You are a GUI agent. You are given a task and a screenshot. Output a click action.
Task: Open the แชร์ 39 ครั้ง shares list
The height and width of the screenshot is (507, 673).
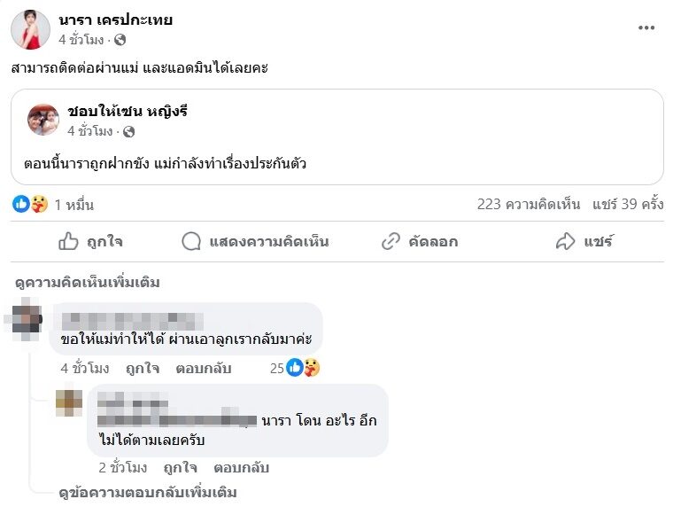pyautogui.click(x=628, y=205)
